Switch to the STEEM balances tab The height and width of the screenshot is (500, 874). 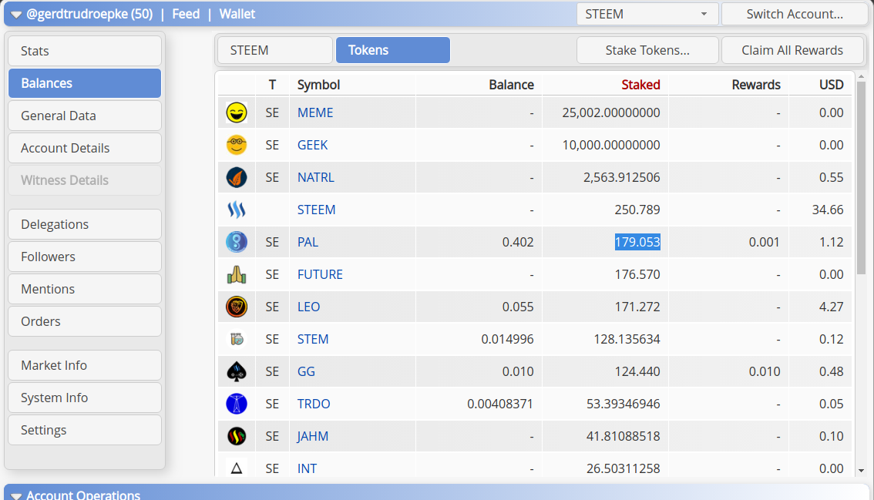click(275, 50)
